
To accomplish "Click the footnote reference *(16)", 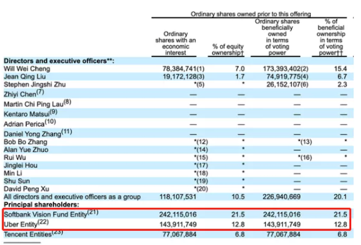I will click(305, 158).
